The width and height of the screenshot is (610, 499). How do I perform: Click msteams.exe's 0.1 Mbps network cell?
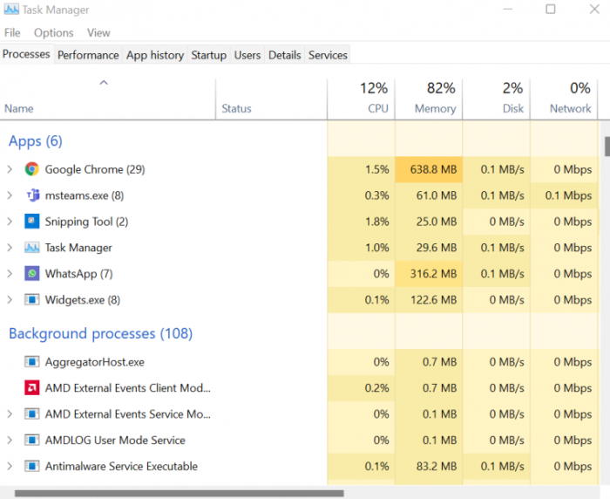(564, 195)
